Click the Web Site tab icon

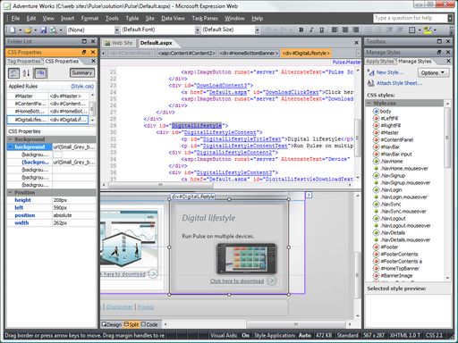107,43
